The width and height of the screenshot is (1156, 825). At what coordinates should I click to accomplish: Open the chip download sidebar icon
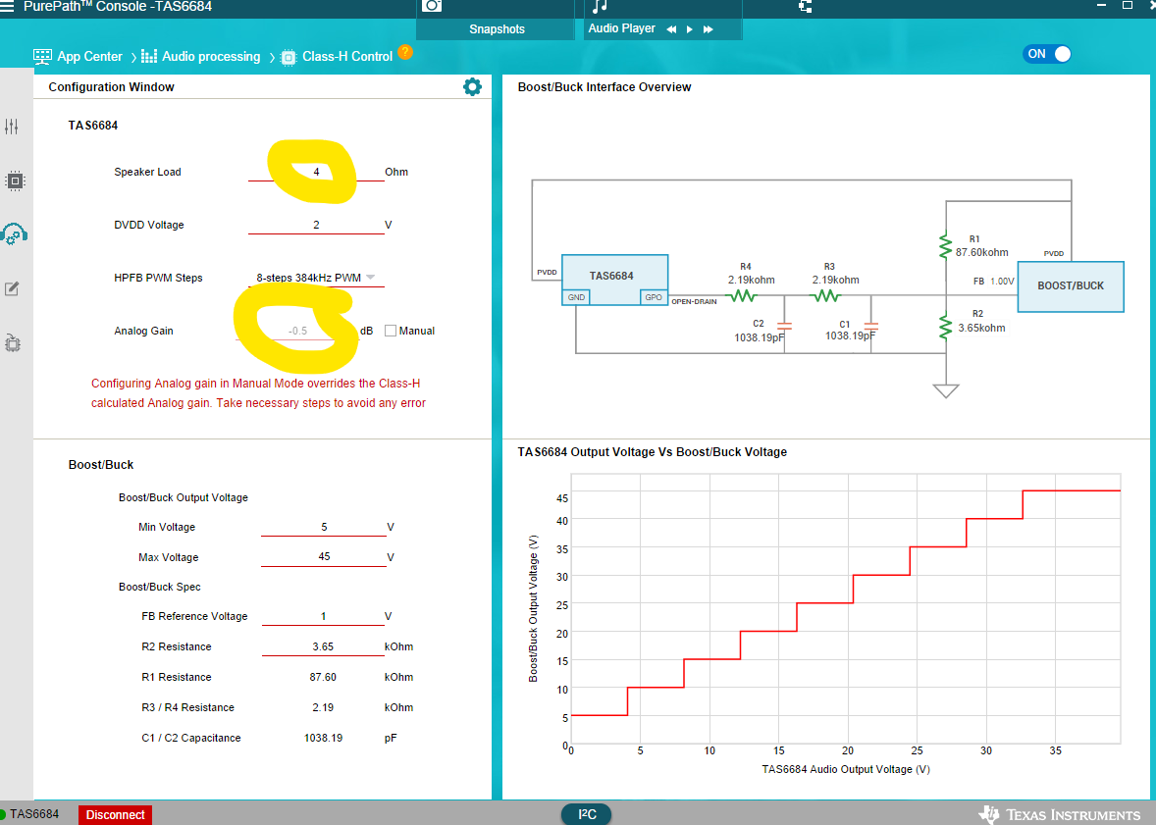click(13, 342)
